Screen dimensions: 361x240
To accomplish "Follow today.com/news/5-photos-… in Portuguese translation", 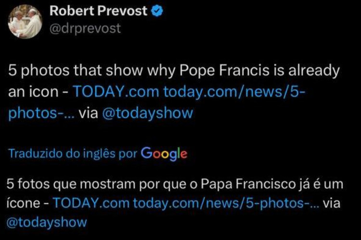I will [226, 203].
